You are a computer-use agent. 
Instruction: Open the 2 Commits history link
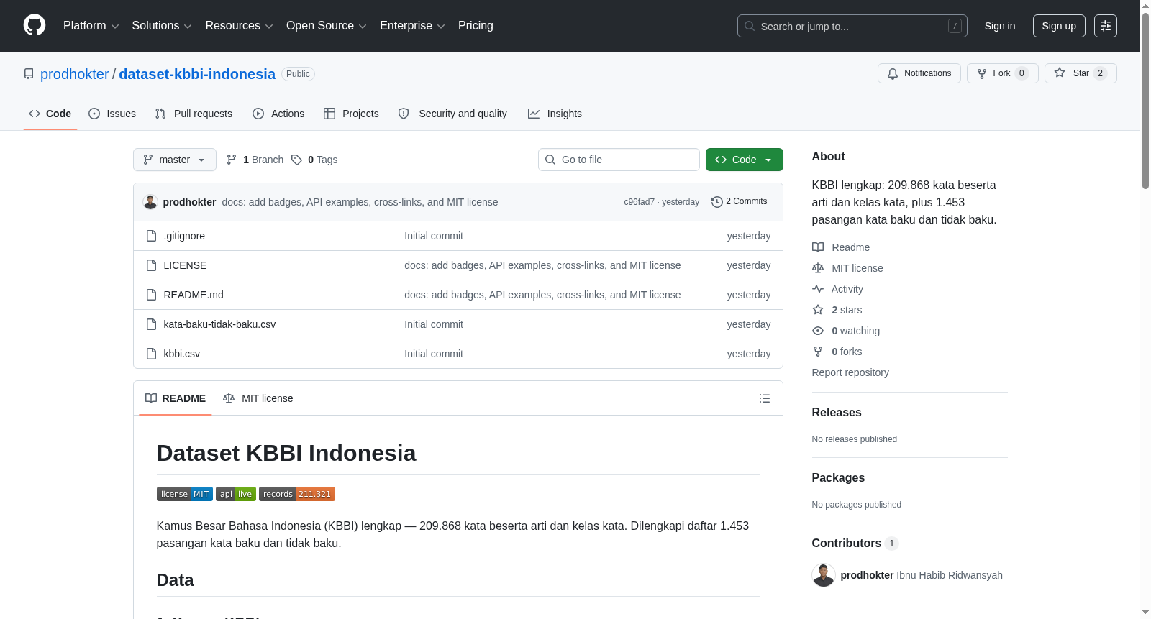(740, 201)
